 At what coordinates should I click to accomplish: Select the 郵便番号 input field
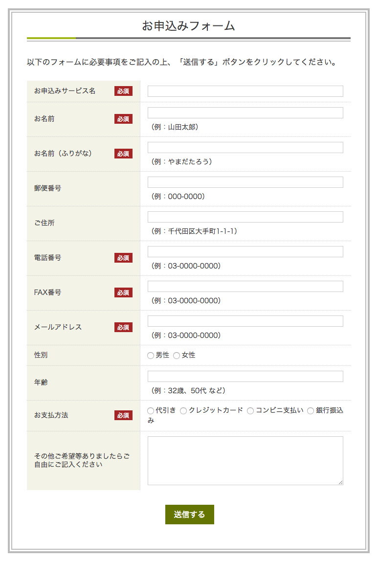click(245, 182)
